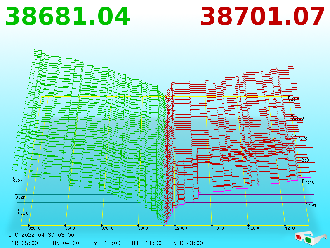
Task: Click the 42000 price axis label
Action: click(x=291, y=228)
